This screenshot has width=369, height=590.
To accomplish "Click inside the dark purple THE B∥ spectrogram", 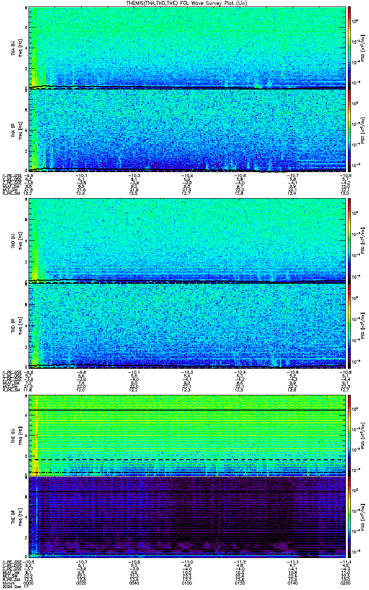I will pyautogui.click(x=187, y=517).
